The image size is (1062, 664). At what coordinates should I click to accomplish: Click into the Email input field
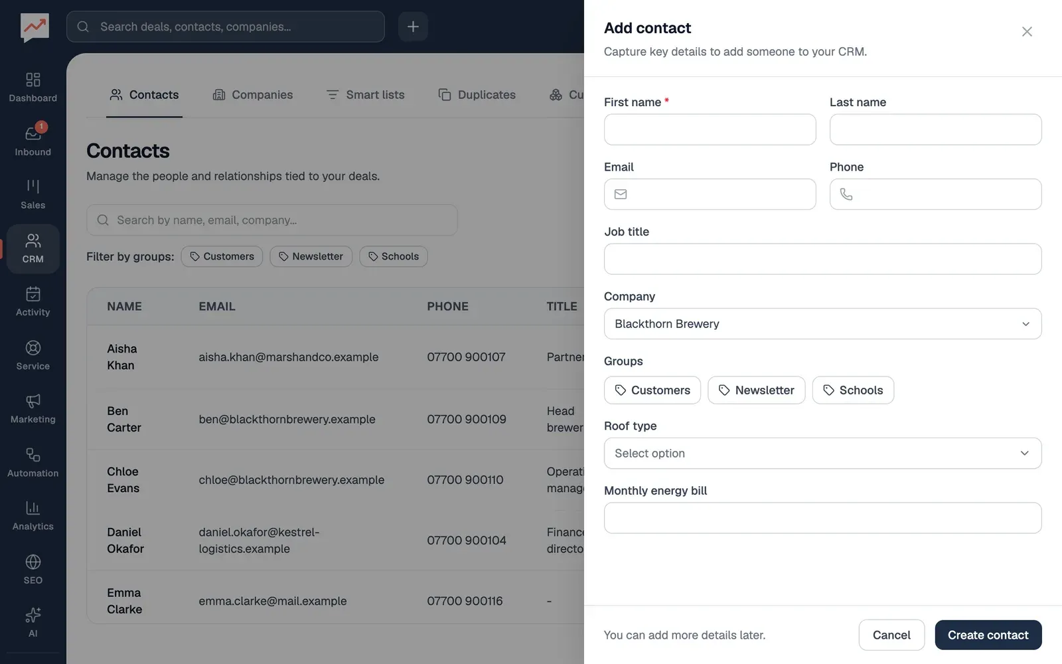pyautogui.click(x=710, y=195)
